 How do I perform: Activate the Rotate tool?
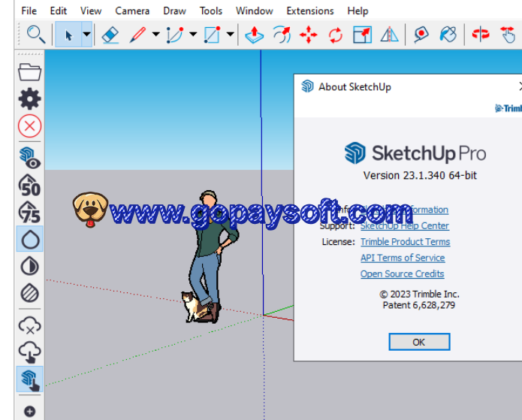tap(336, 35)
